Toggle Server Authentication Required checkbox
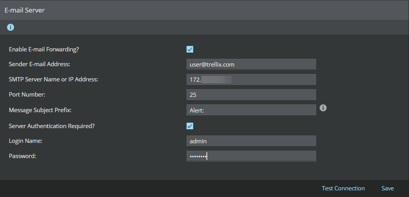 pos(190,126)
